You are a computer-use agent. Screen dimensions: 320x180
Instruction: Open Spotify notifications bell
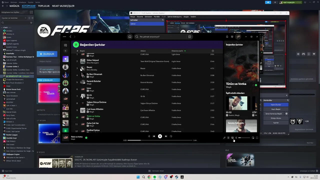(227, 36)
